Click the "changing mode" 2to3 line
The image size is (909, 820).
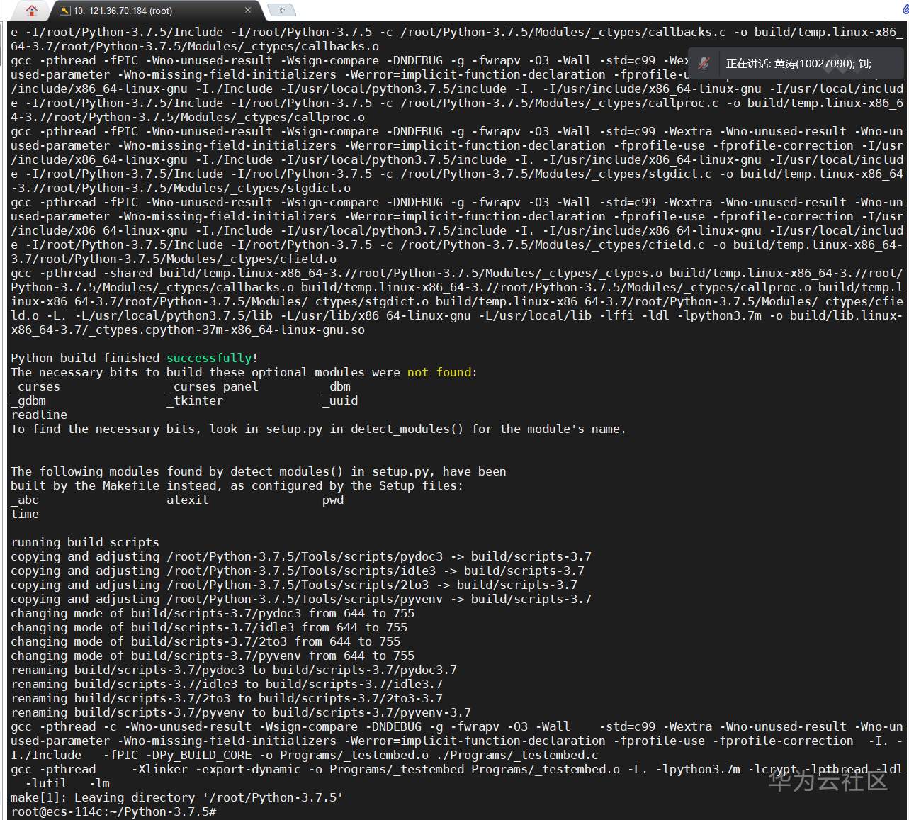pos(205,641)
